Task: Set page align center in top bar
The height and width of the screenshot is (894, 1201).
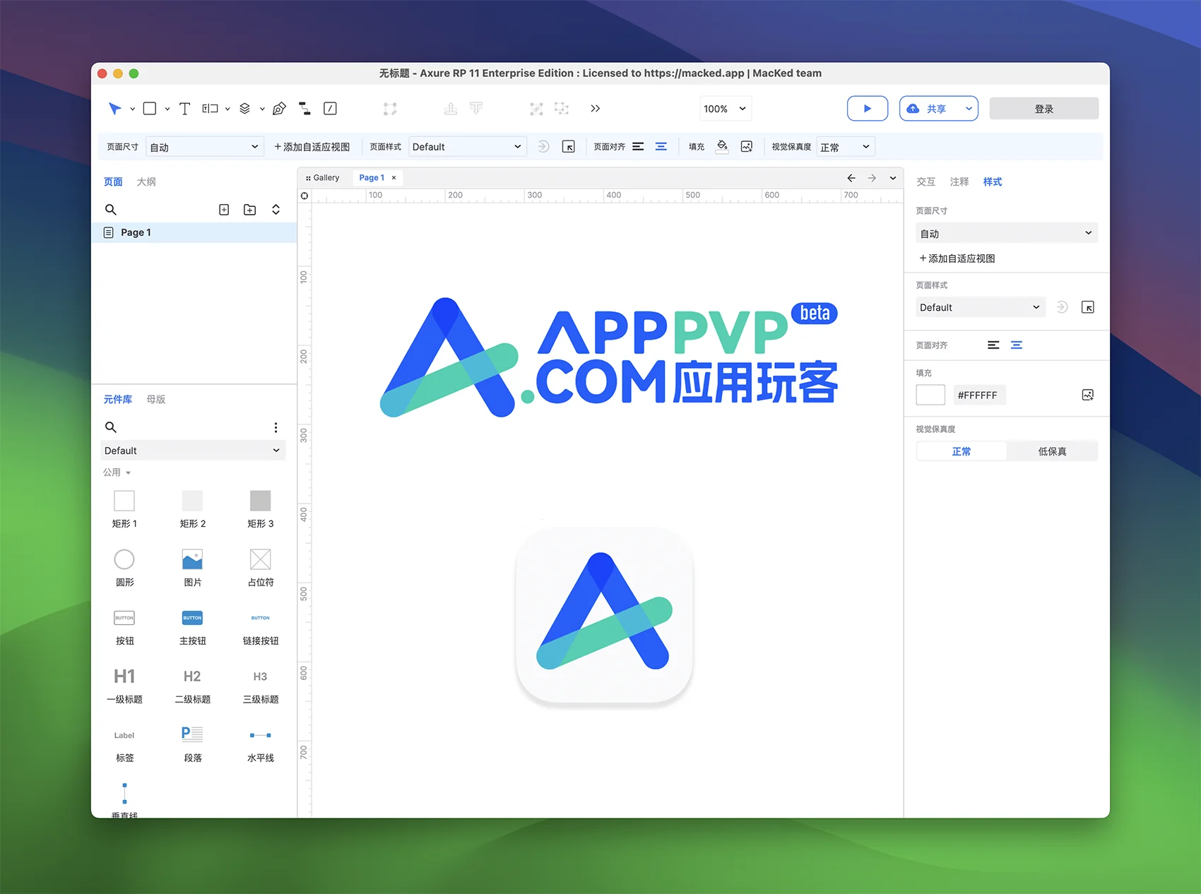Action: click(x=661, y=147)
